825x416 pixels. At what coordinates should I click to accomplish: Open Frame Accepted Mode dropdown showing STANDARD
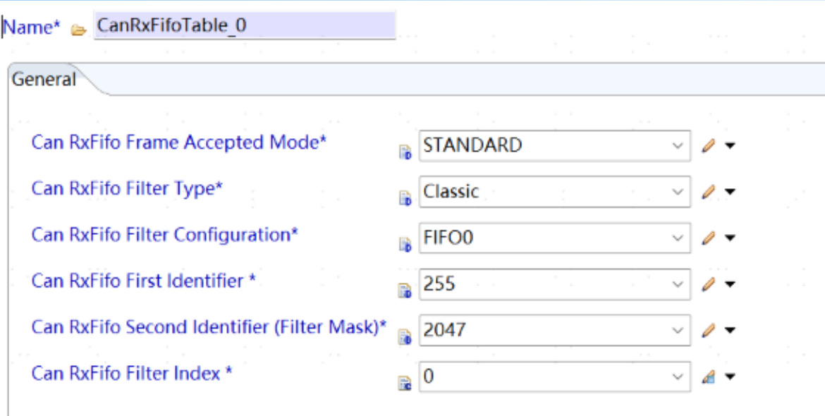pos(554,146)
